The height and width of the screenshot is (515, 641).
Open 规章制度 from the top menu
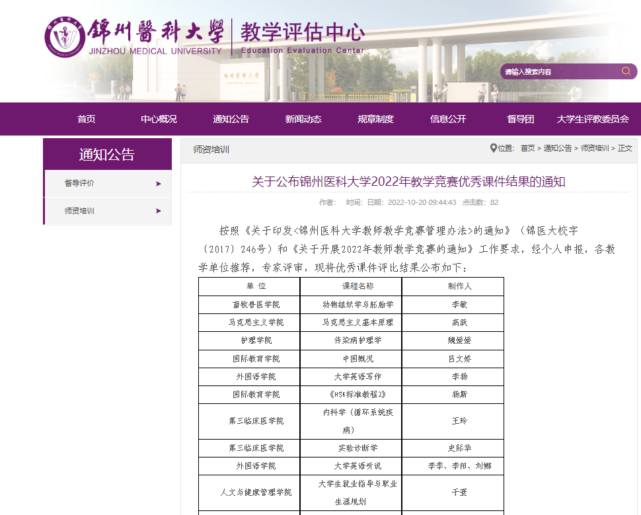(375, 119)
